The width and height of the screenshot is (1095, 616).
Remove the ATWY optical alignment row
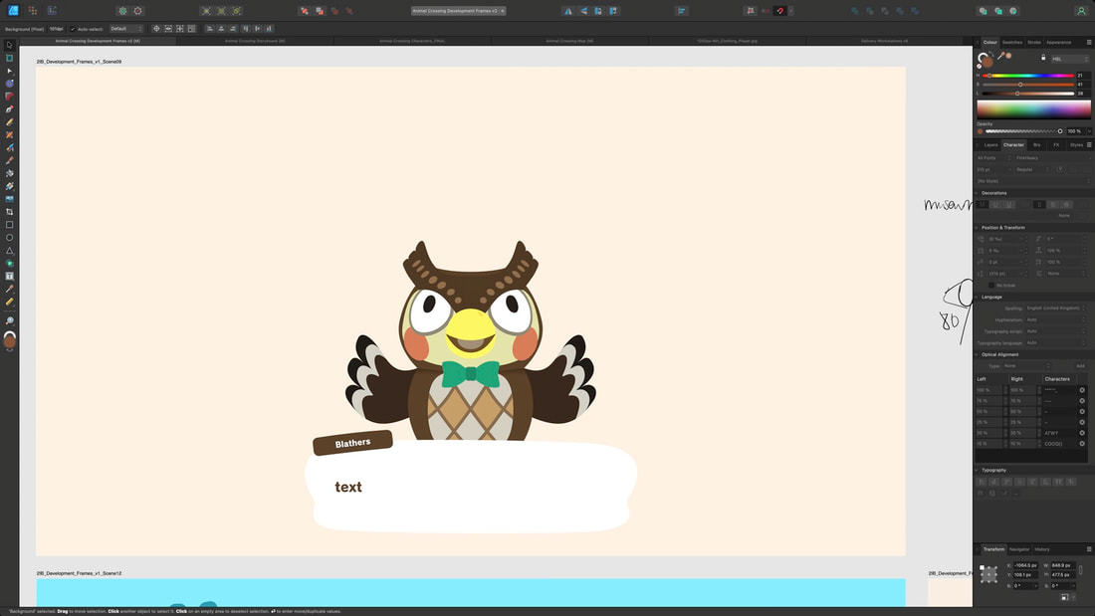(x=1082, y=433)
